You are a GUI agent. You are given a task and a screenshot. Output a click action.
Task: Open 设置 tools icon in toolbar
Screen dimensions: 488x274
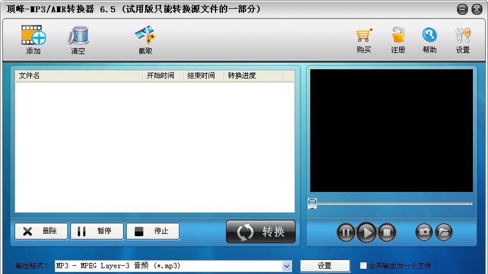pos(462,41)
